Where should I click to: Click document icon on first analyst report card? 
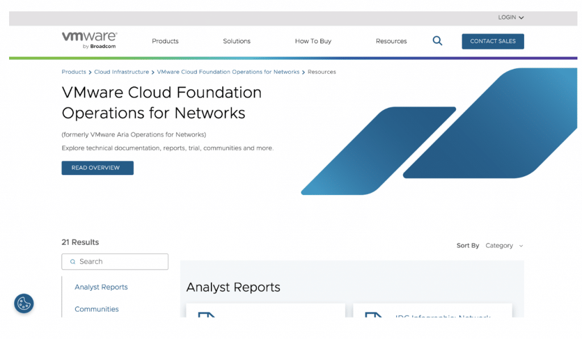click(x=206, y=314)
